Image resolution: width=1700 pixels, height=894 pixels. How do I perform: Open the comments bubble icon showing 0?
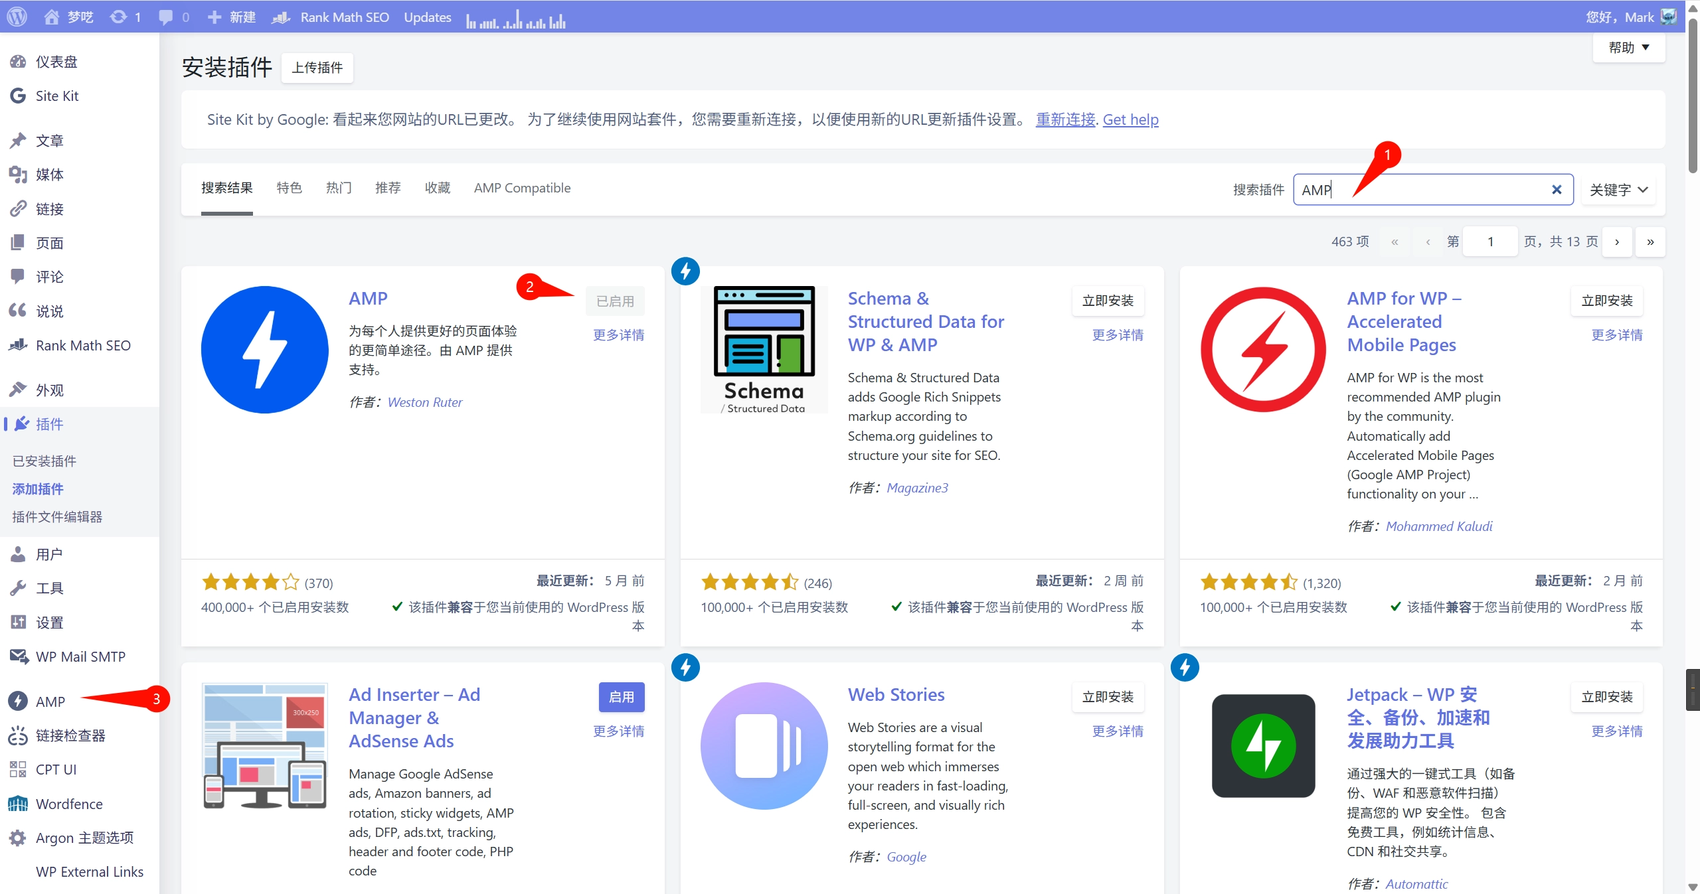(x=174, y=17)
